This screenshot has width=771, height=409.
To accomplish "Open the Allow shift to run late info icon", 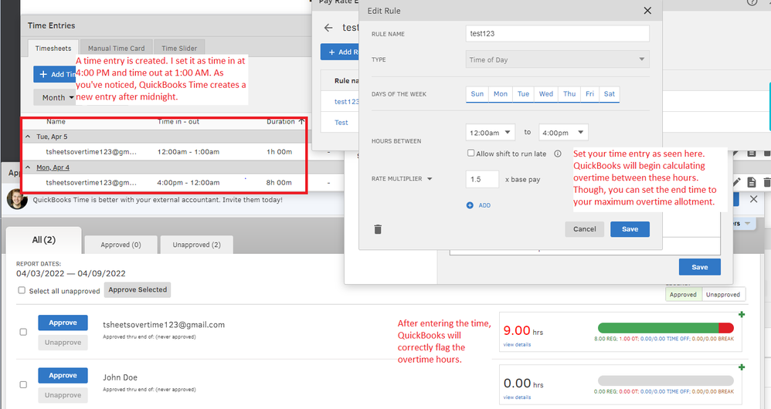I will (x=558, y=154).
